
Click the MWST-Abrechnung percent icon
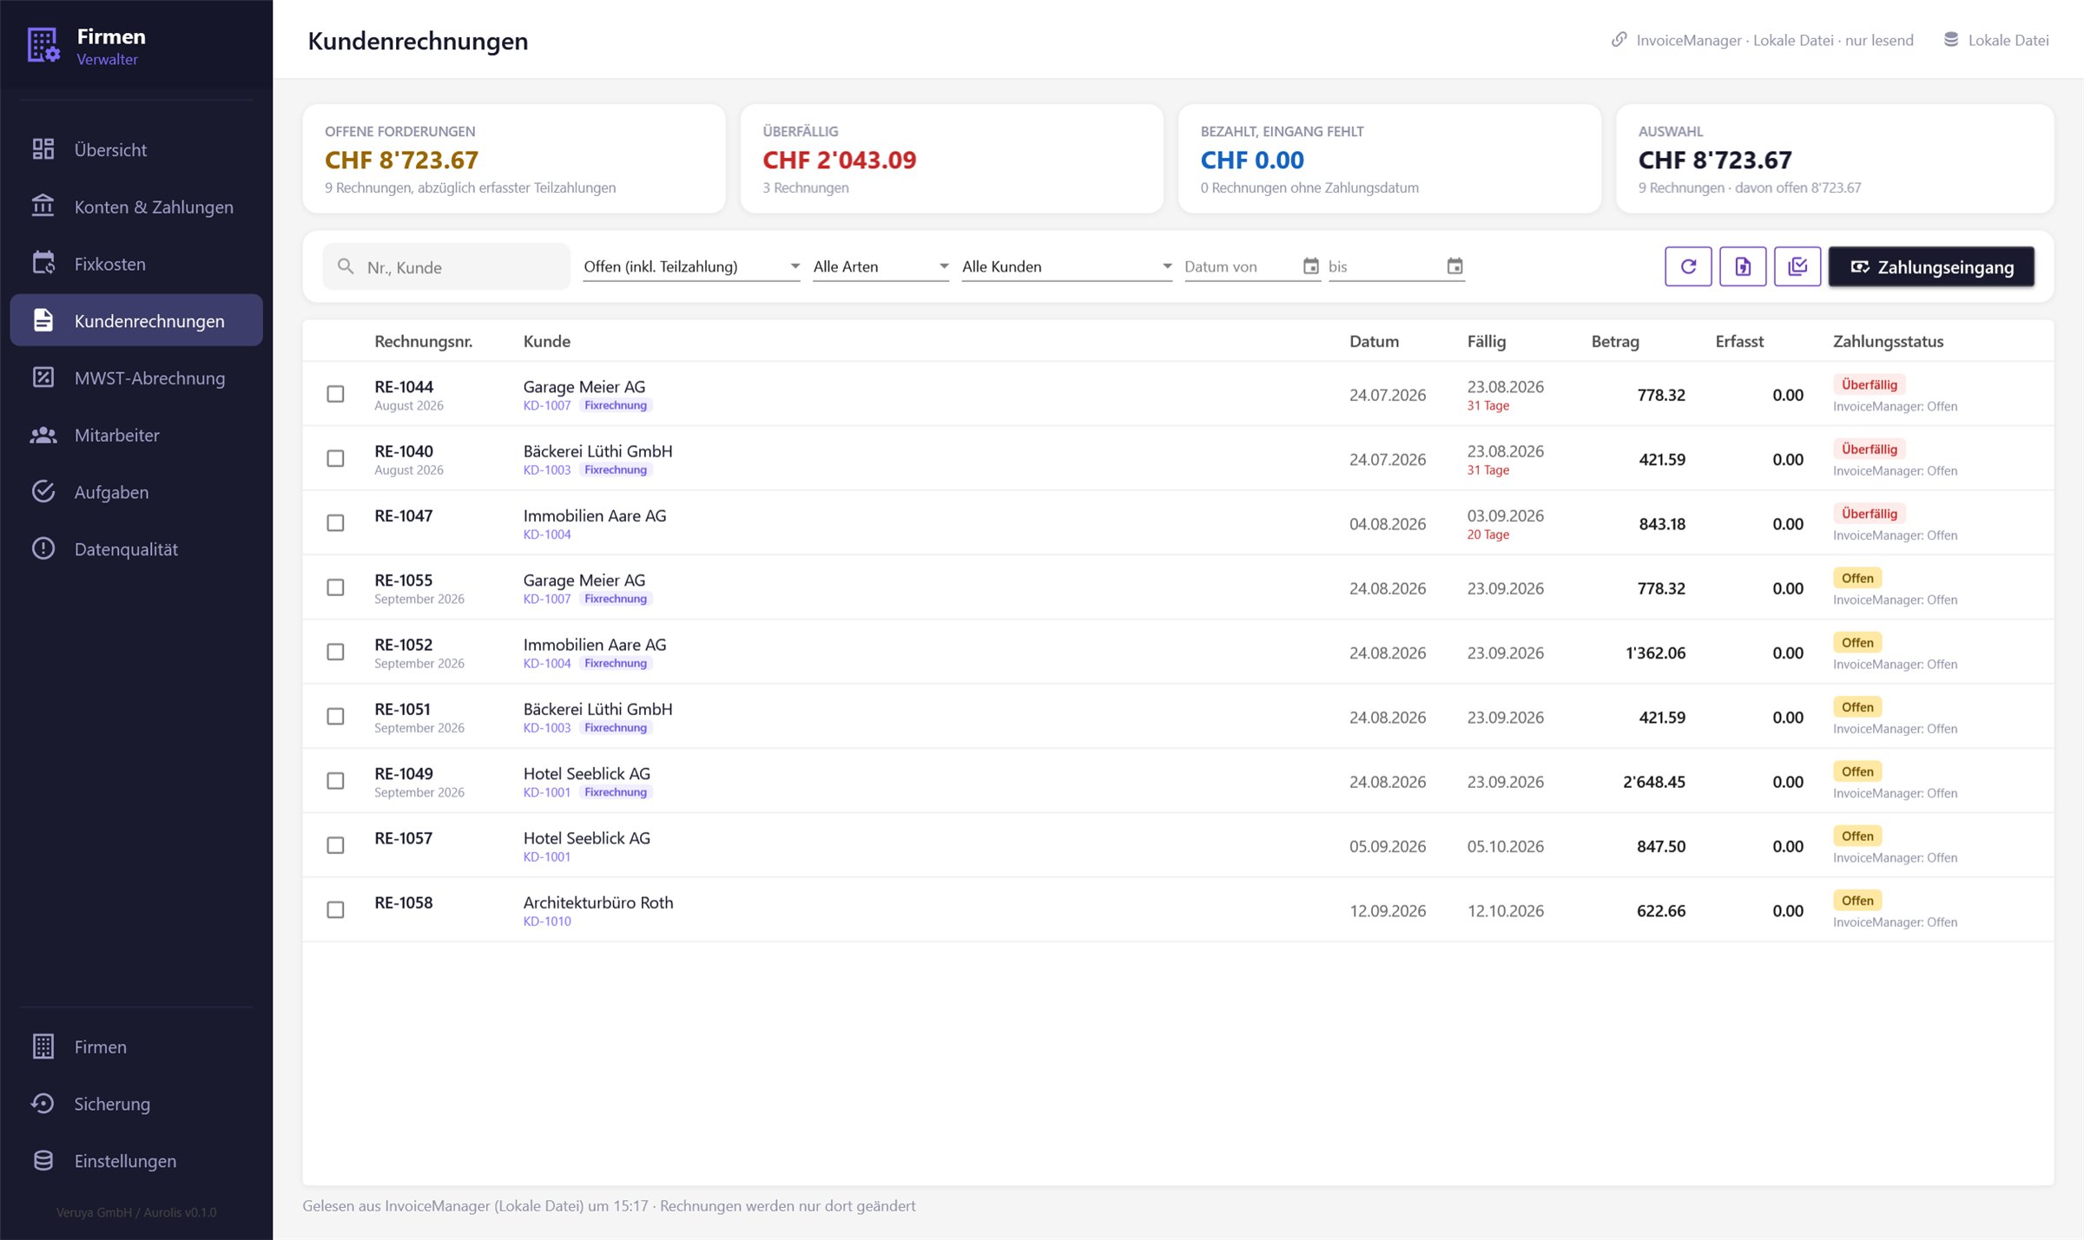[43, 377]
